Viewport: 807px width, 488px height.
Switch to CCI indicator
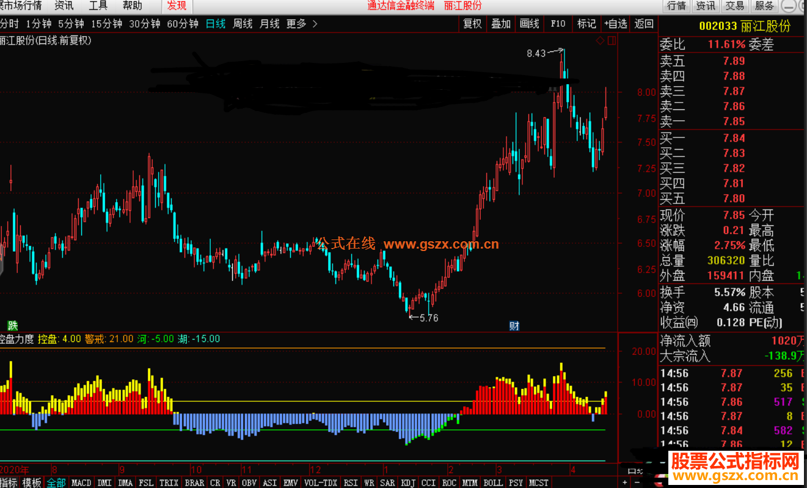click(429, 483)
